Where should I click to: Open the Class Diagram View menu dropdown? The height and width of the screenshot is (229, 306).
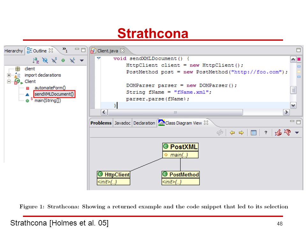[x=297, y=133]
